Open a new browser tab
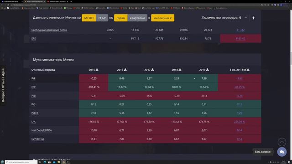The height and width of the screenshot is (164, 292). click(x=71, y=1)
